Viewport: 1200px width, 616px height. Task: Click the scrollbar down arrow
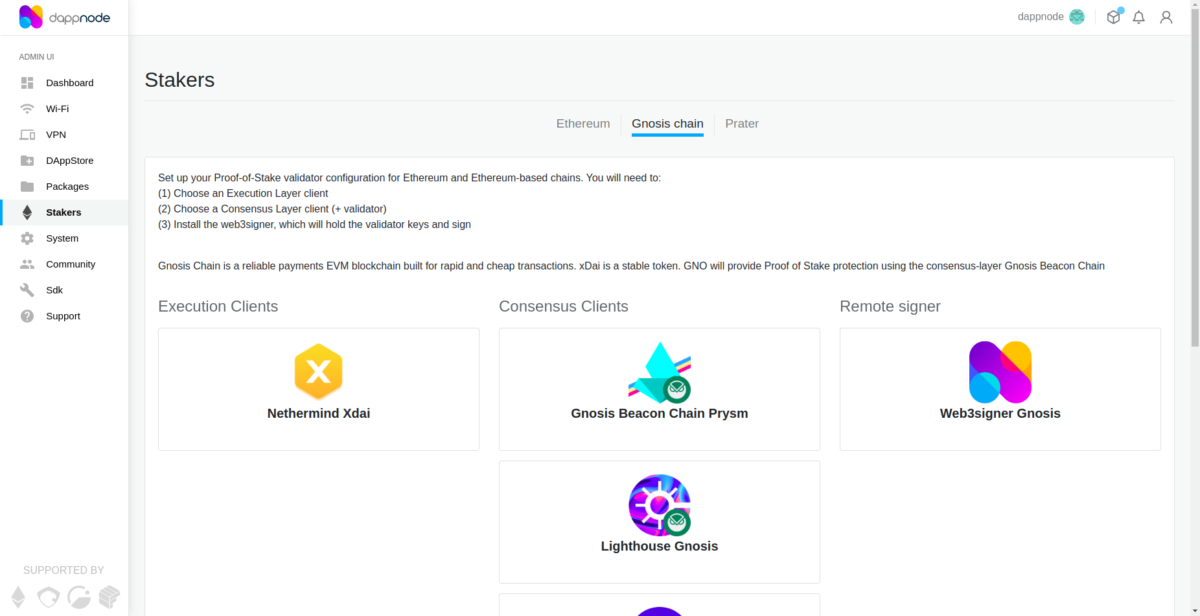tap(1195, 611)
